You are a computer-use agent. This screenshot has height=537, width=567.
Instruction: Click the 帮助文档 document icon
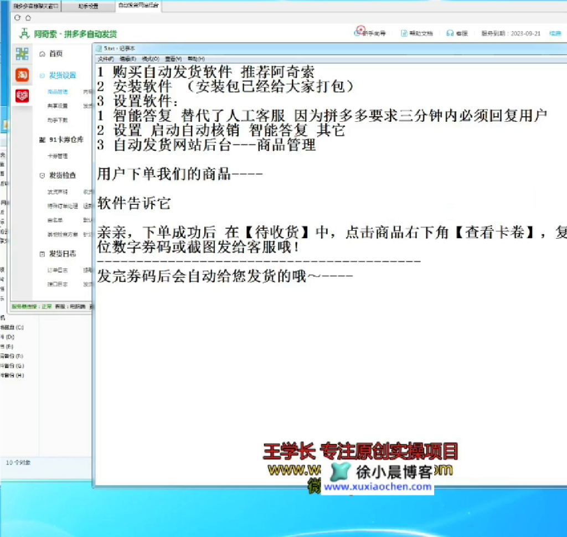pyautogui.click(x=404, y=33)
